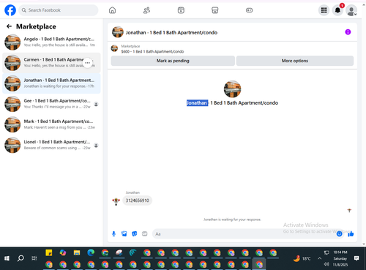This screenshot has height=270, width=366.
Task: Click the Facebook logo
Action: tap(10, 10)
